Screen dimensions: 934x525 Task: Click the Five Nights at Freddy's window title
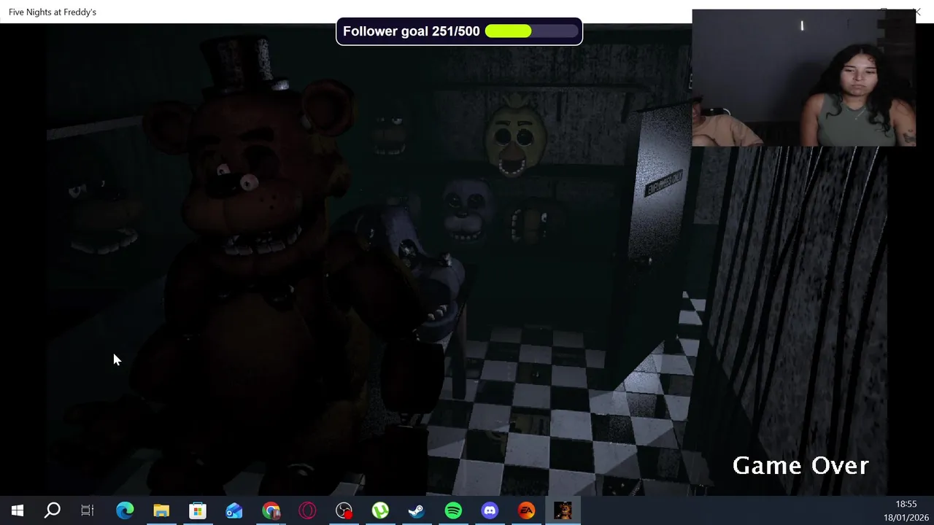click(53, 12)
